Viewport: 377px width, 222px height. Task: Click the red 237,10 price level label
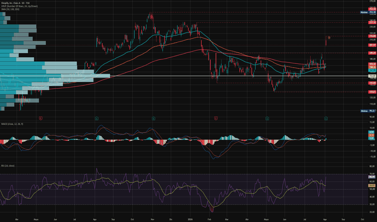tap(372, 23)
